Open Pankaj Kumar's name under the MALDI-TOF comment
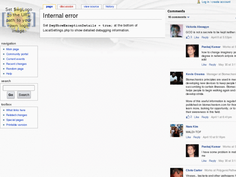Viewport: 236px width, 177px height. pyautogui.click(x=211, y=146)
